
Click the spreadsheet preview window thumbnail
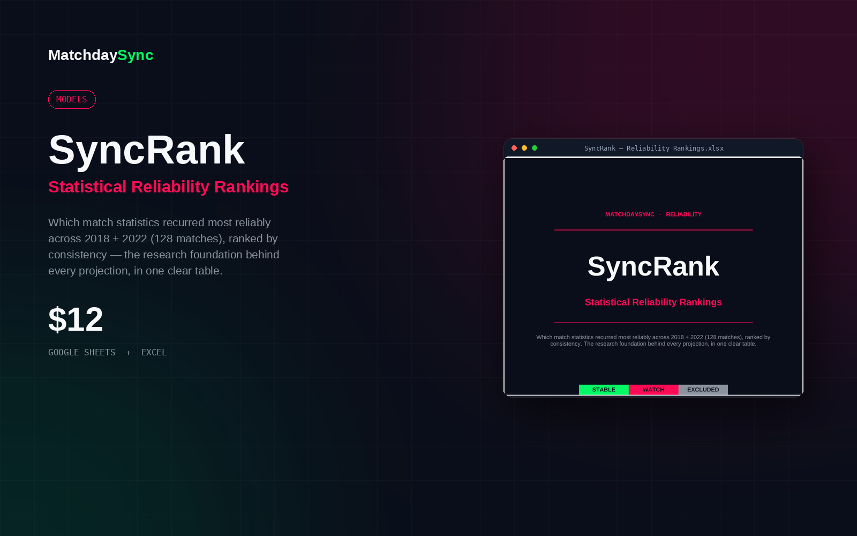[653, 267]
